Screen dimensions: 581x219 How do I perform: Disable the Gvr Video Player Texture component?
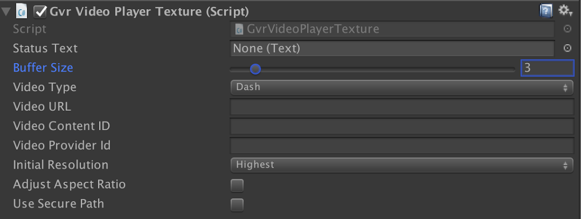click(40, 12)
